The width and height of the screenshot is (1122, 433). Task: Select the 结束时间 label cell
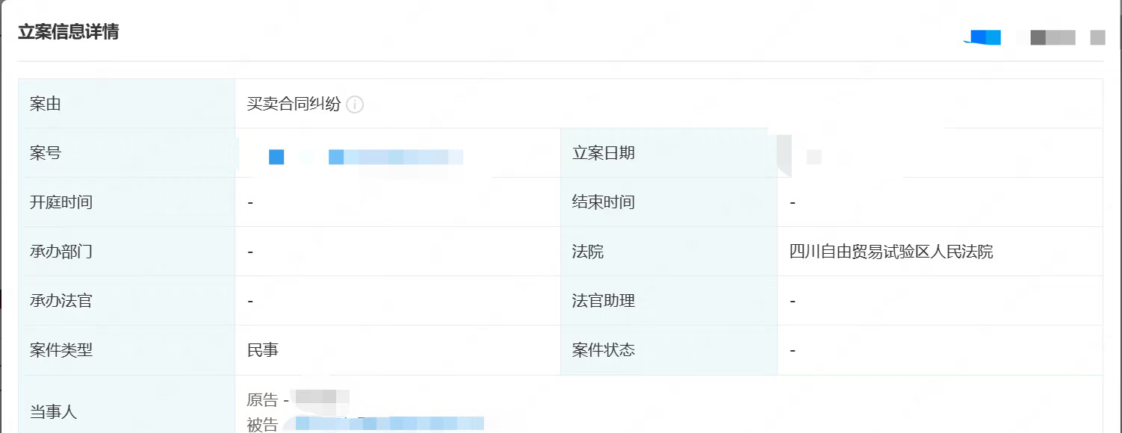[x=603, y=202]
